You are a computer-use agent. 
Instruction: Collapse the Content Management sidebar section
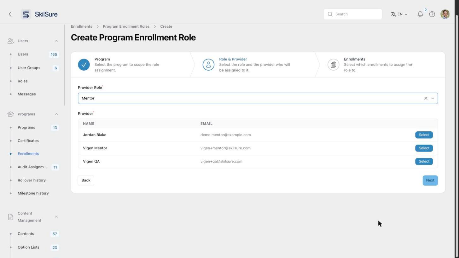56,217
